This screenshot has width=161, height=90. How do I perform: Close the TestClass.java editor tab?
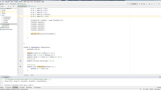(x=37, y=6)
